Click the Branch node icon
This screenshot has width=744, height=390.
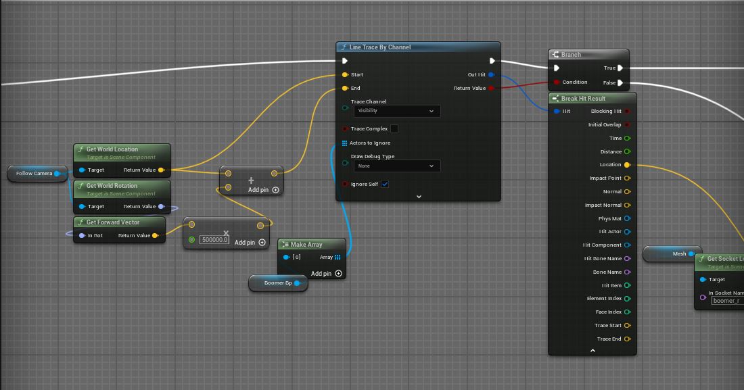click(556, 55)
